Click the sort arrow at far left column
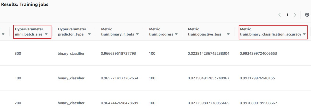The height and width of the screenshot is (112, 311). click(x=3, y=34)
